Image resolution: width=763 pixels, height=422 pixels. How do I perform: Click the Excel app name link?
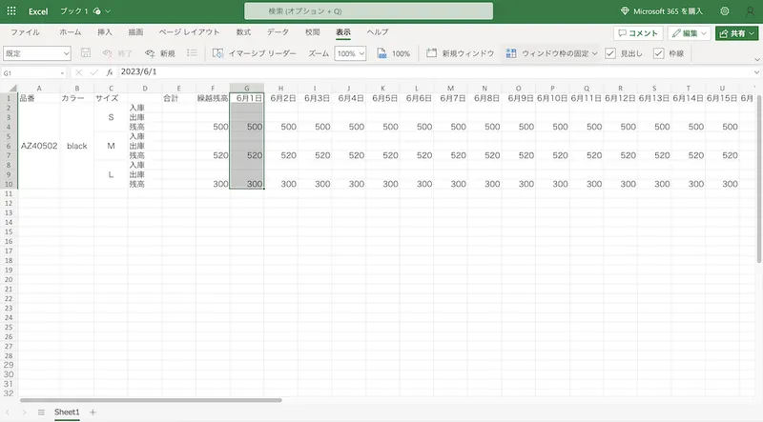tap(38, 11)
